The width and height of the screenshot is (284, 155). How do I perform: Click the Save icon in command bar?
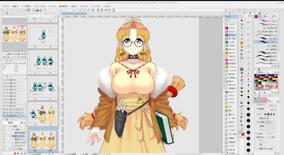pyautogui.click(x=41, y=10)
